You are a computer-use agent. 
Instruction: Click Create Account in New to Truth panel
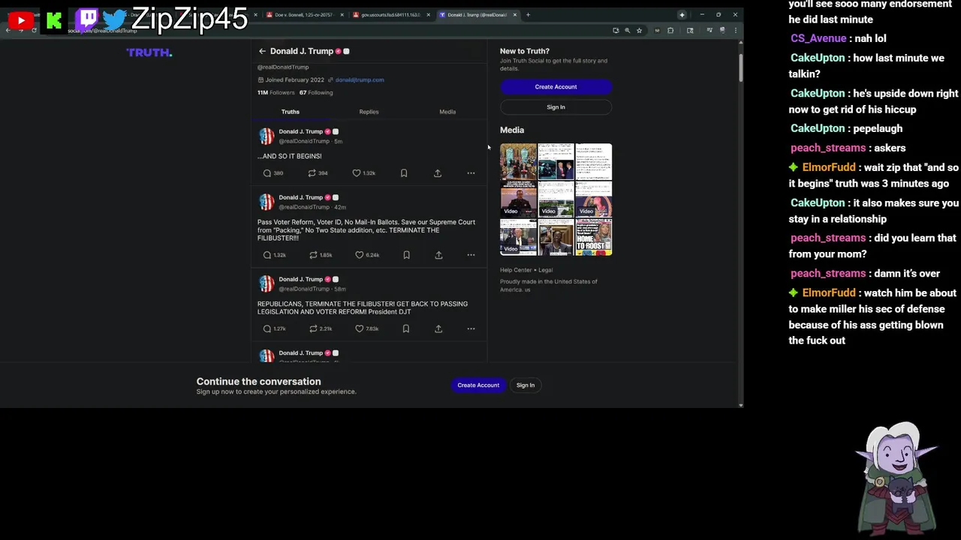(x=556, y=87)
